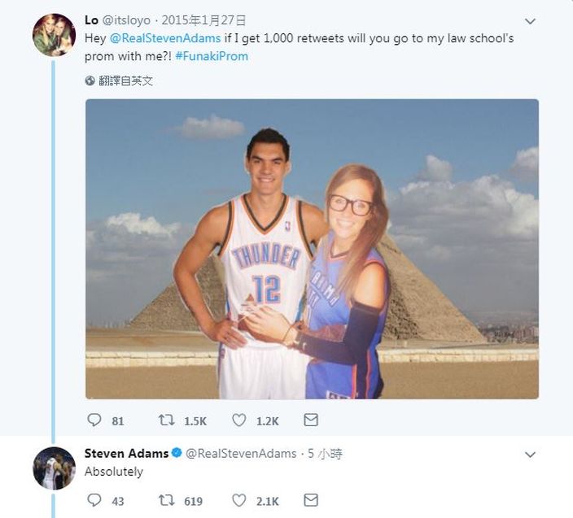
Task: Send Lo's tweet via direct message envelope
Action: coord(311,420)
